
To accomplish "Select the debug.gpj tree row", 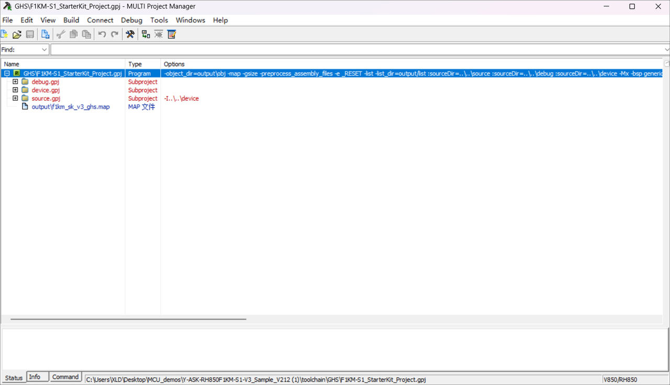I will (45, 82).
